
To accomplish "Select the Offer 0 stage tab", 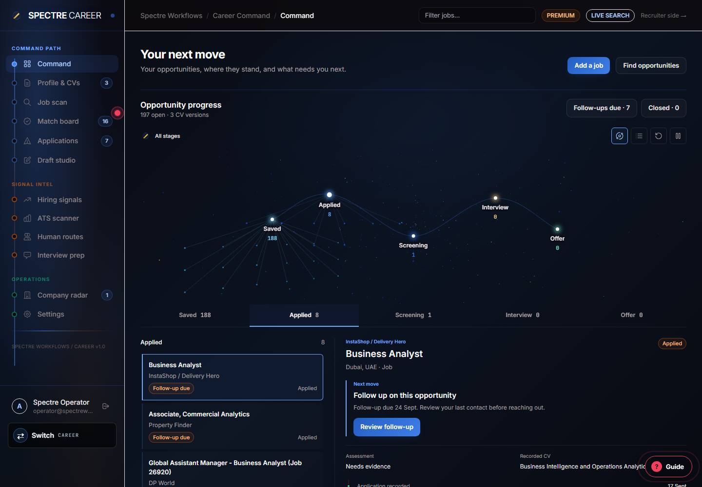I will (632, 315).
